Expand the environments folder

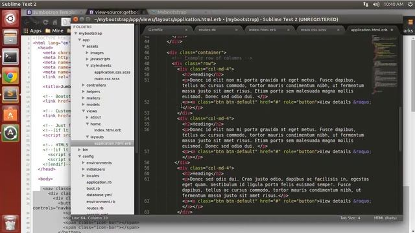point(84,162)
